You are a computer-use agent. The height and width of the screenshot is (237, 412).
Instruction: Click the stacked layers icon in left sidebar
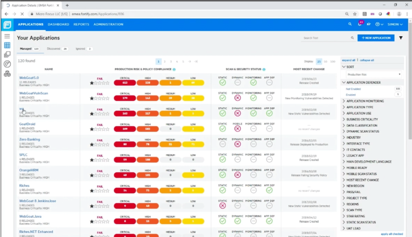click(7, 54)
